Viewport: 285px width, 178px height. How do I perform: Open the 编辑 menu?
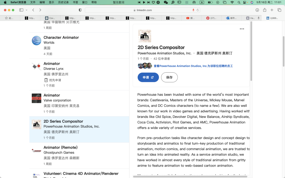[42, 2]
